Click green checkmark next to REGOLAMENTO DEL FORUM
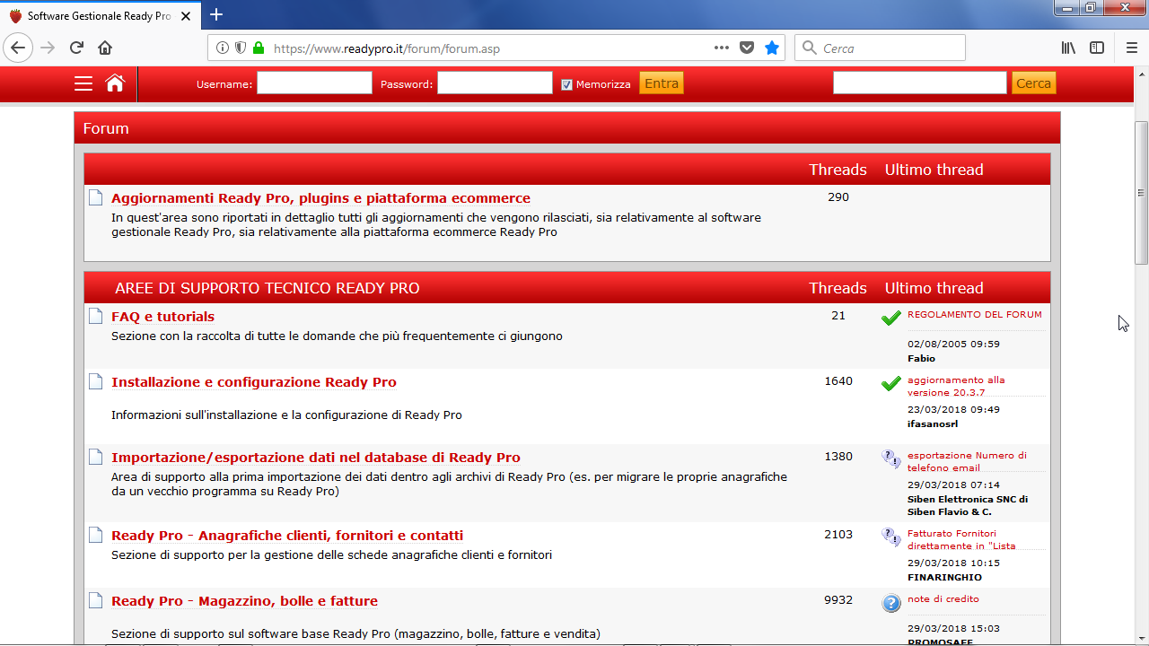 [x=890, y=319]
